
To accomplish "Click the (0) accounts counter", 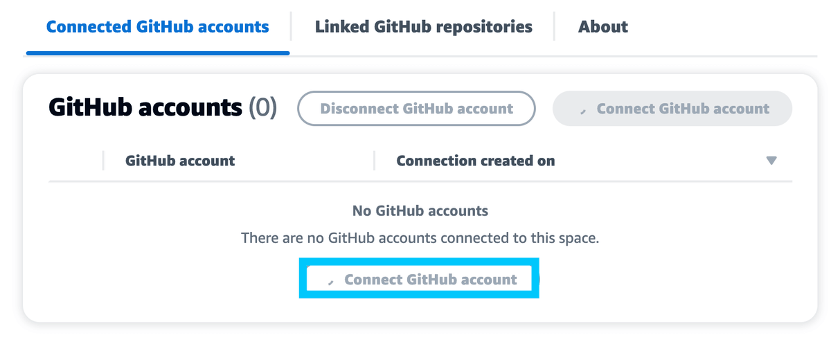I will (x=262, y=107).
